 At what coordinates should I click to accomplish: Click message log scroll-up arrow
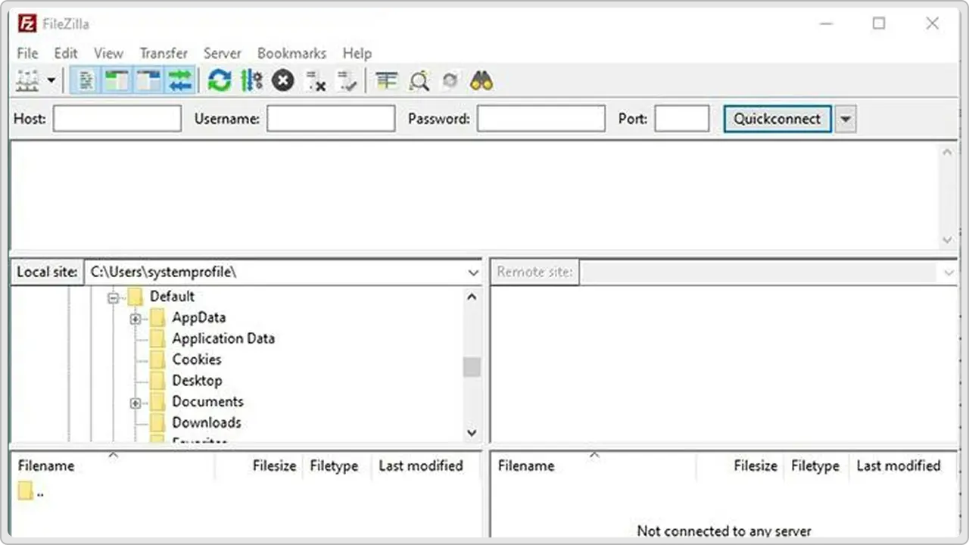point(948,152)
